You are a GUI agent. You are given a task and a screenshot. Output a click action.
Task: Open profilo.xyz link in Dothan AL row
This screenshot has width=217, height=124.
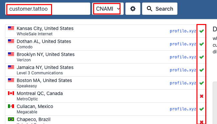click(x=183, y=44)
